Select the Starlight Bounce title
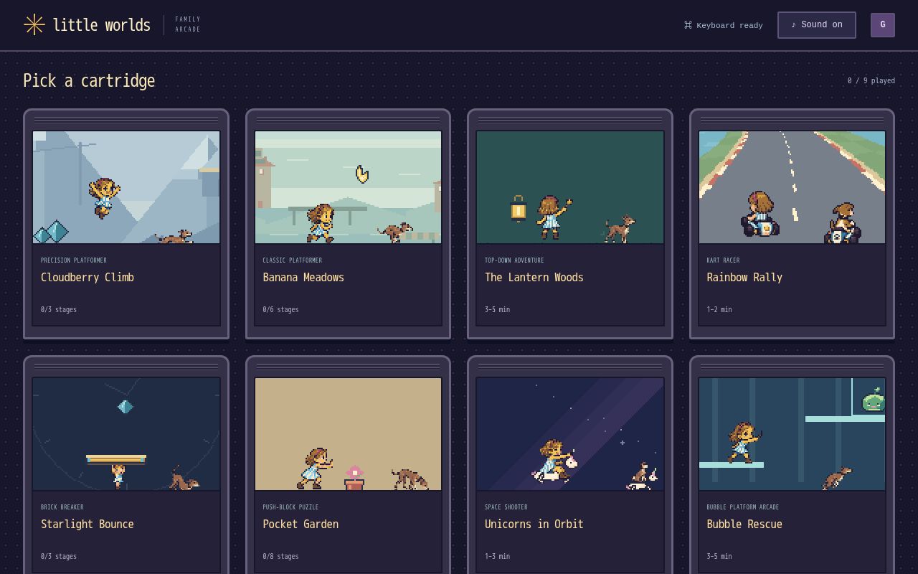The width and height of the screenshot is (918, 574). [87, 524]
